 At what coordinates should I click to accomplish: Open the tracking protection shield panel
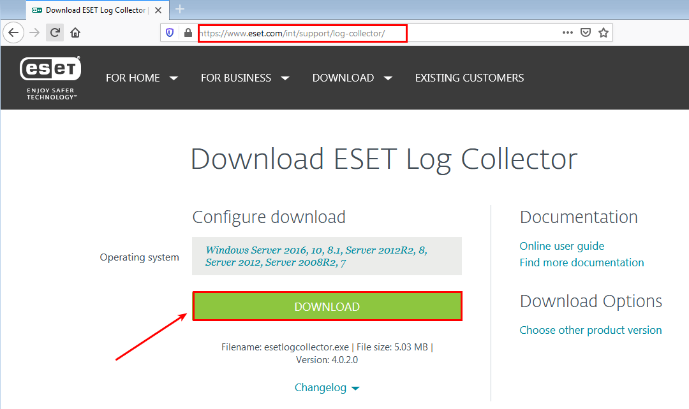169,32
